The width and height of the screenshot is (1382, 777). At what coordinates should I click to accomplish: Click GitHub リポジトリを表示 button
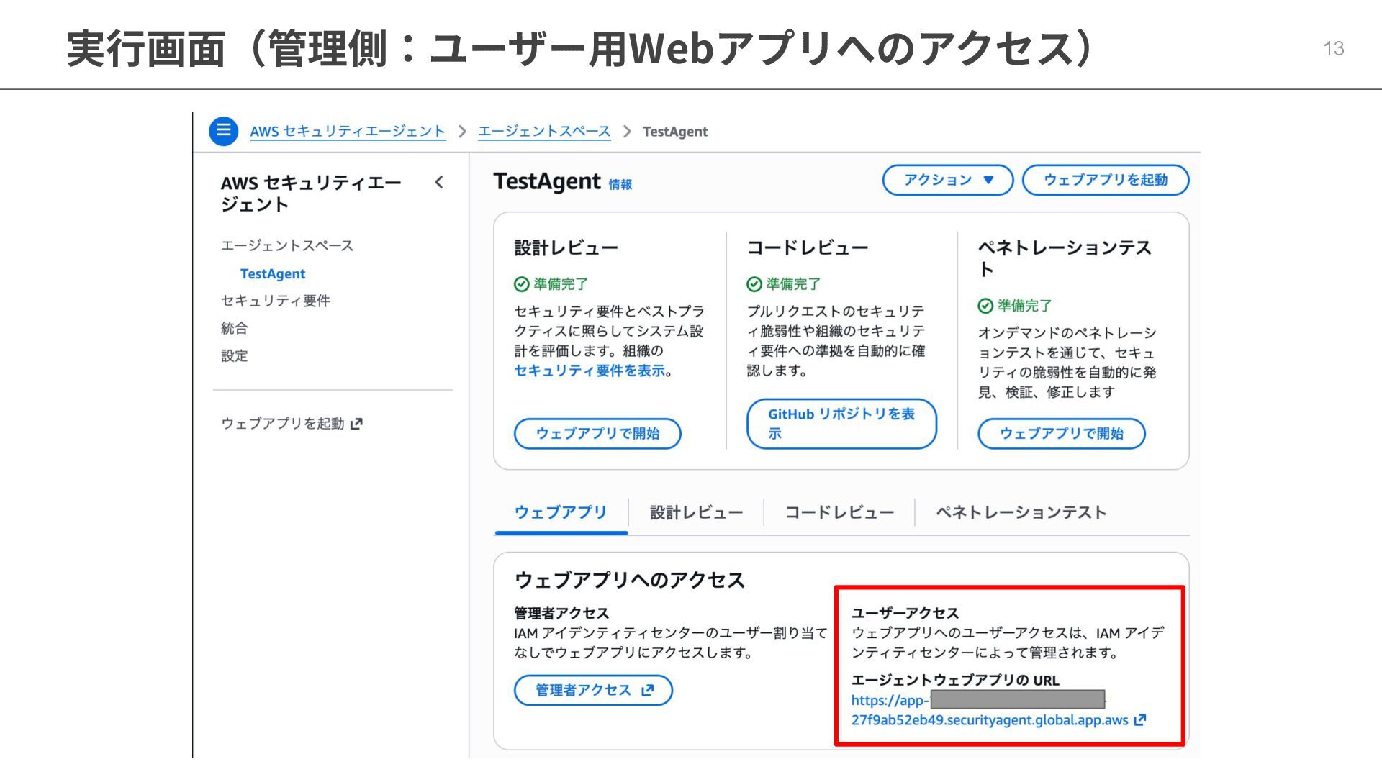(x=841, y=424)
